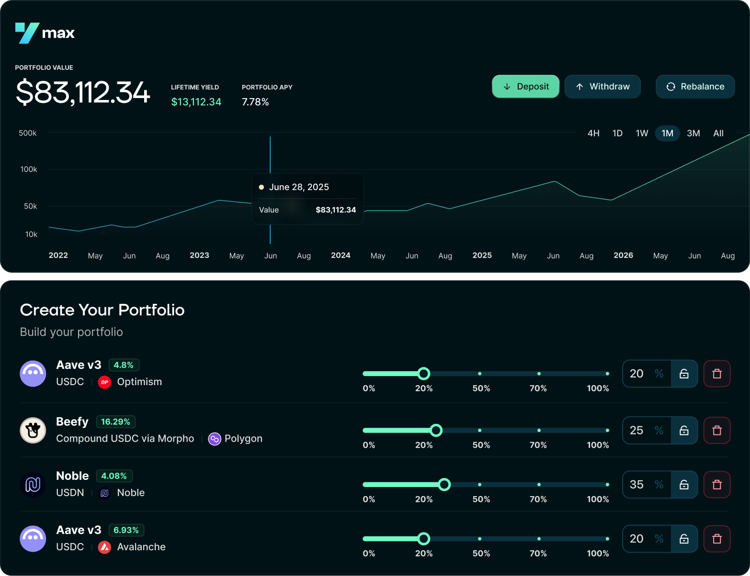Delete the Aave v3 Avalanche allocation
This screenshot has width=750, height=576.
[716, 539]
